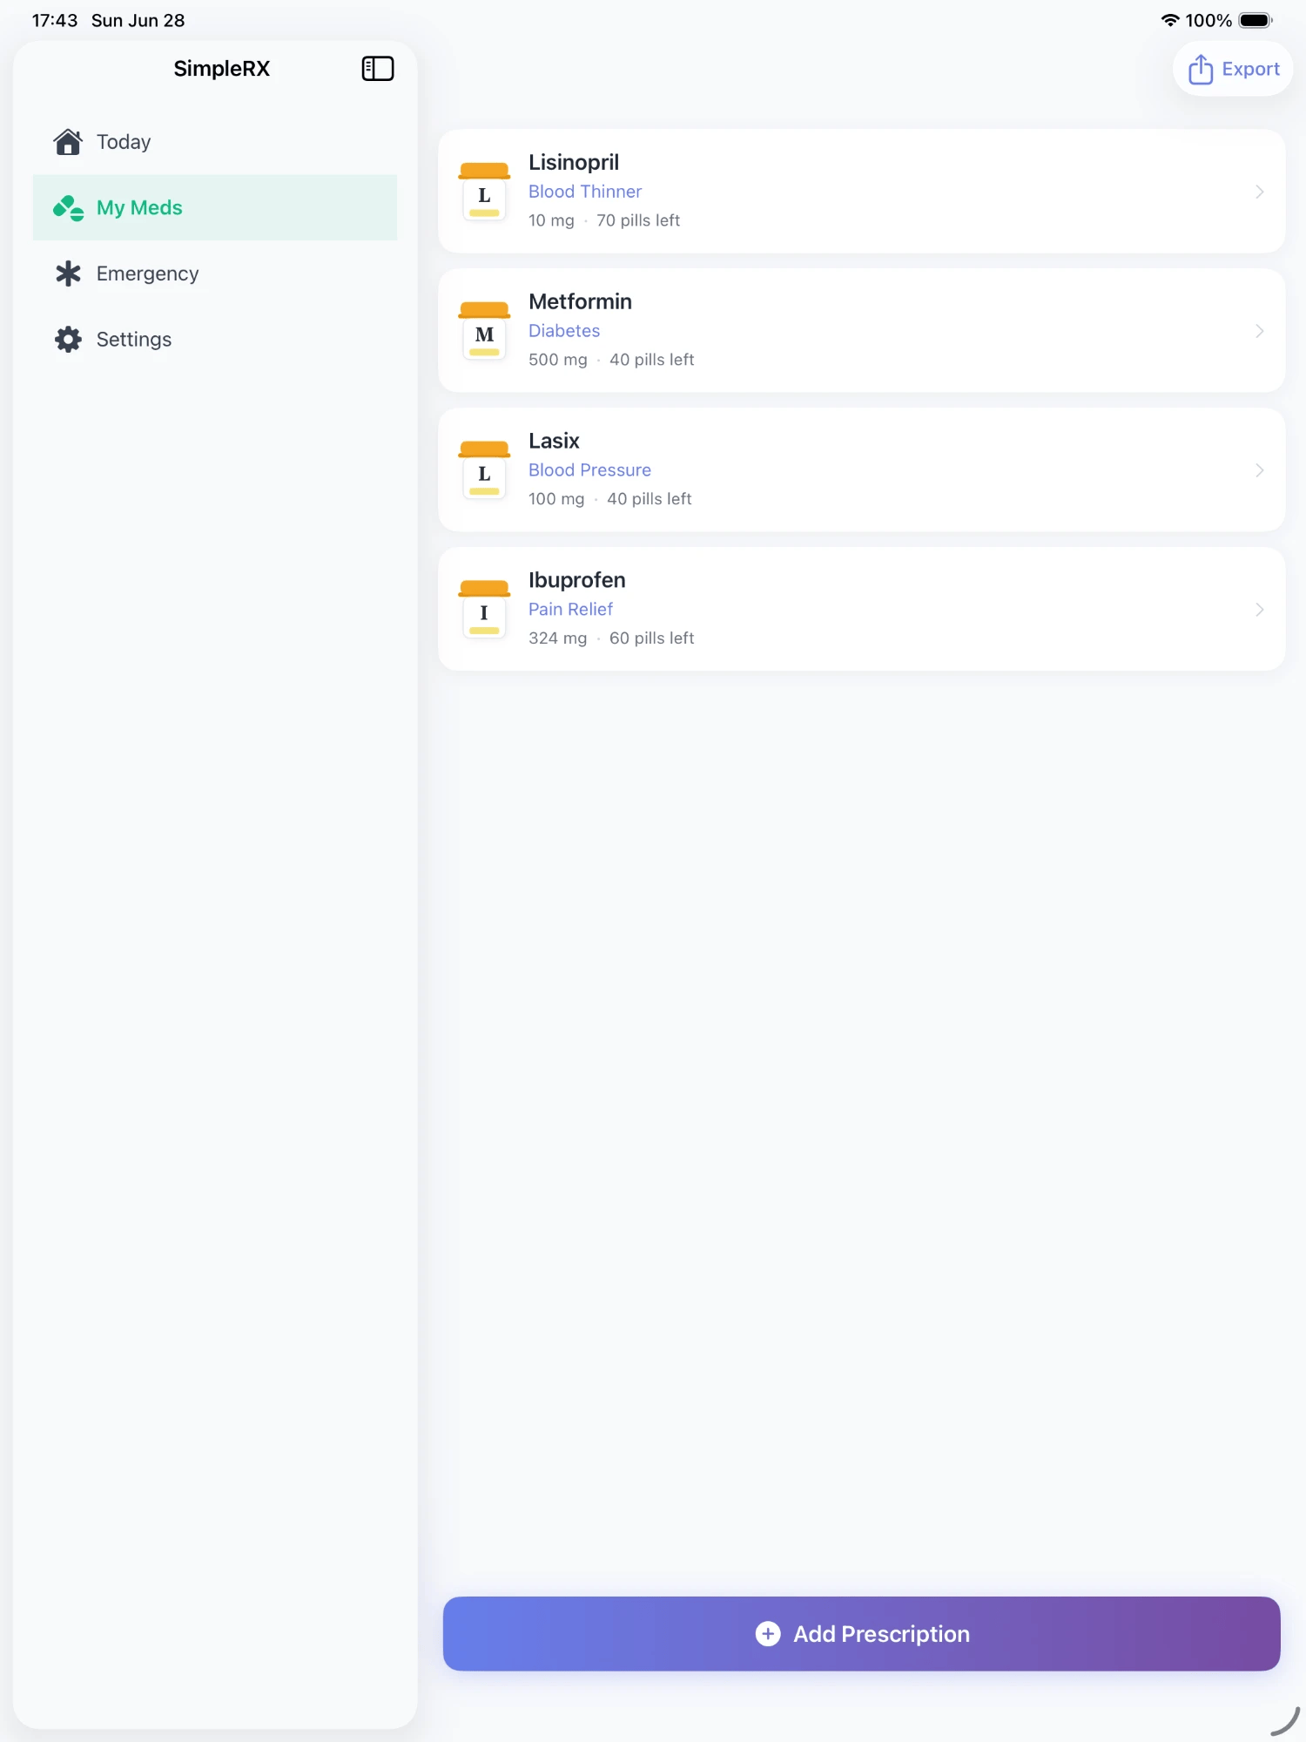1306x1742 pixels.
Task: Click the My Meds pills icon
Action: tap(68, 207)
